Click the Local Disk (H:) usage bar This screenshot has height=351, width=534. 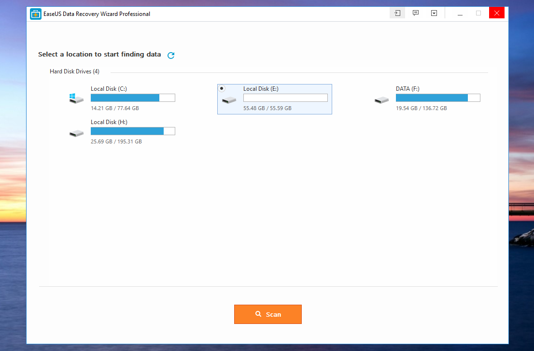click(x=133, y=131)
